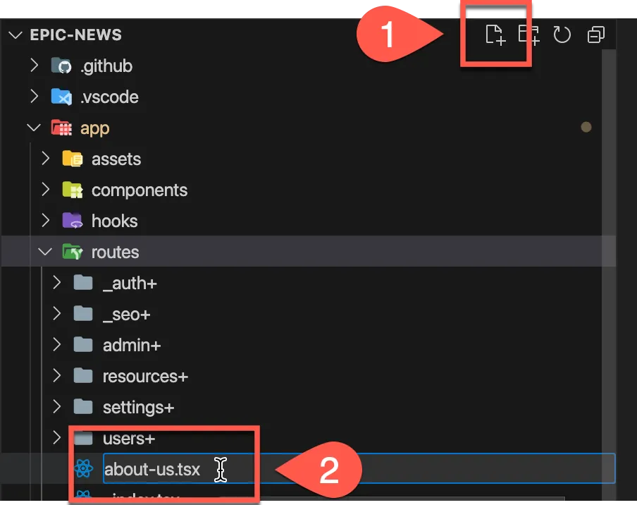Click the GitHub folder icon
This screenshot has width=637, height=505.
click(x=61, y=66)
